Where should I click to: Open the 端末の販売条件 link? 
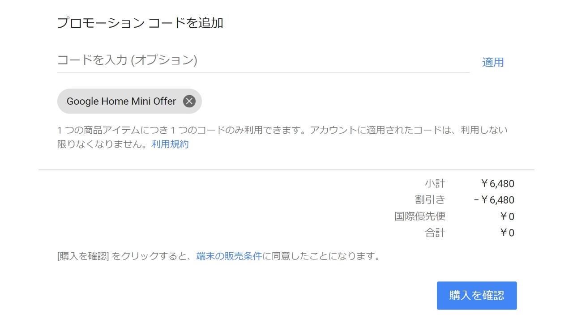point(229,256)
